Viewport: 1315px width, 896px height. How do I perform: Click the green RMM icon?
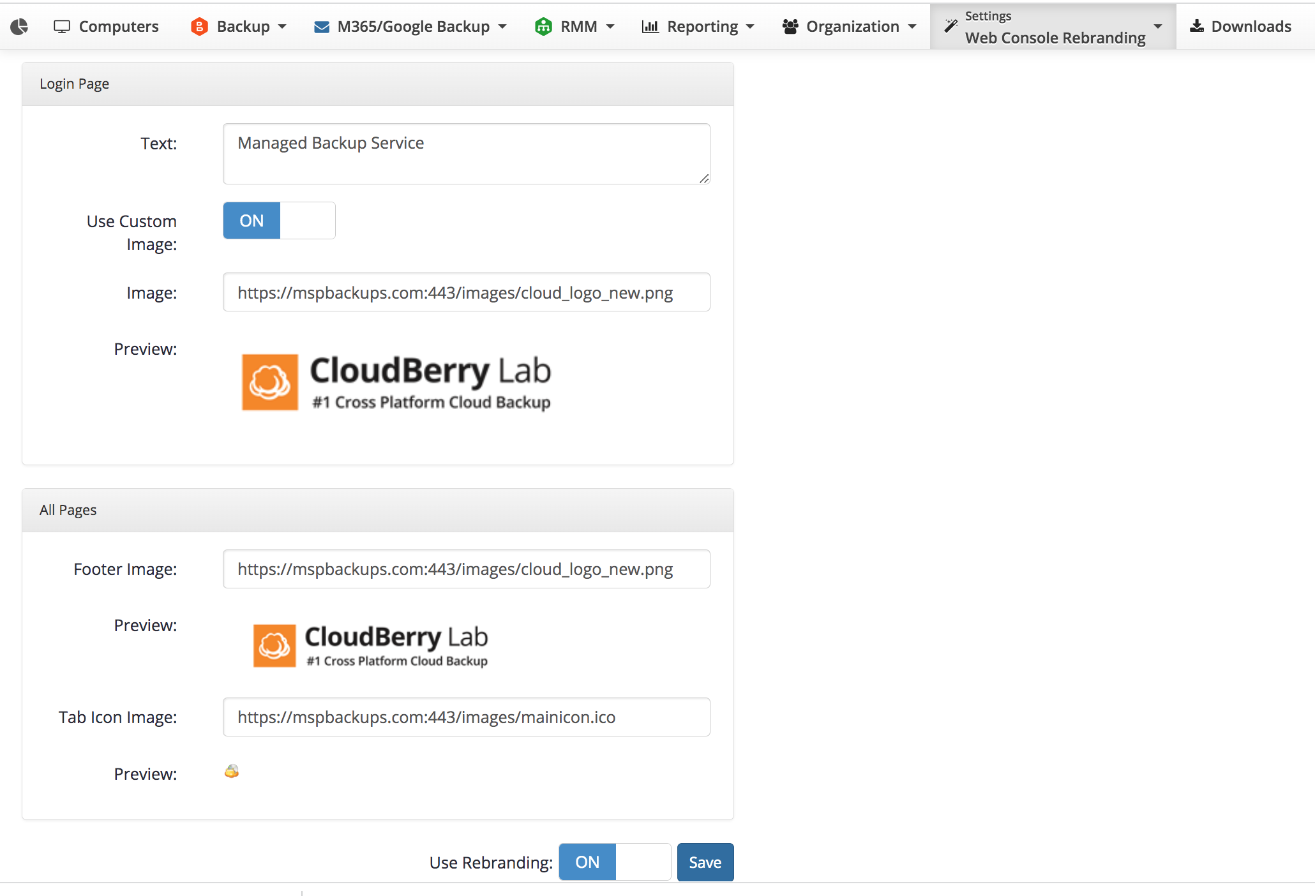pos(543,26)
